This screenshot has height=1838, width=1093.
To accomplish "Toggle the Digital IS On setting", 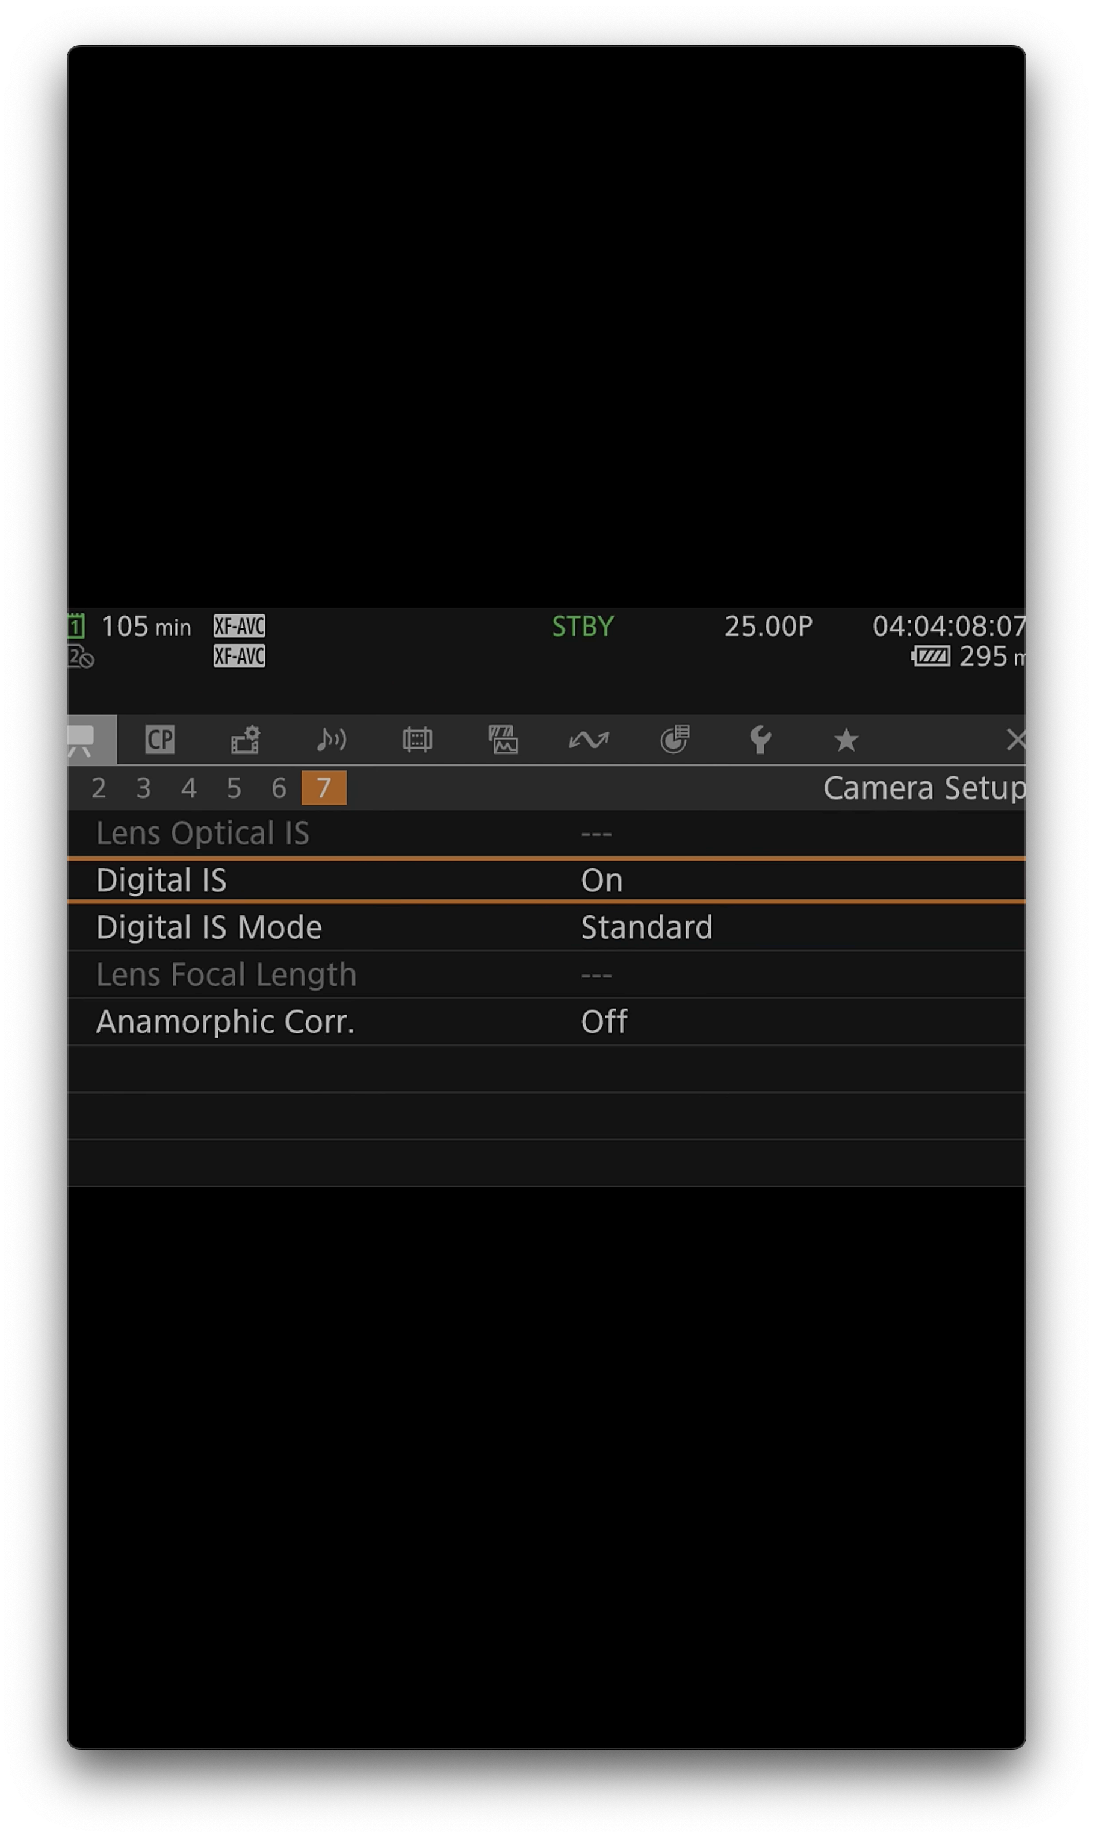I will pyautogui.click(x=602, y=880).
